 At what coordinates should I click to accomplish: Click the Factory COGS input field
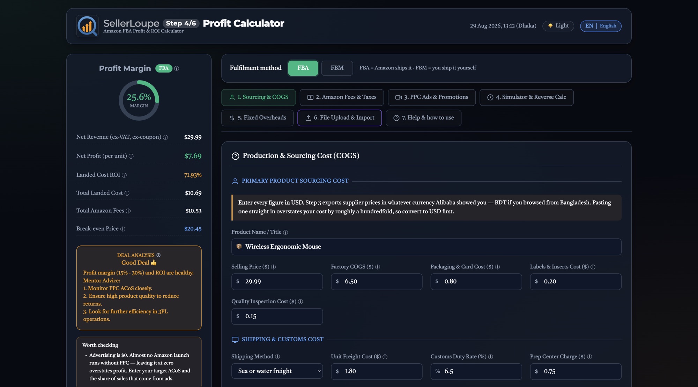click(x=377, y=282)
